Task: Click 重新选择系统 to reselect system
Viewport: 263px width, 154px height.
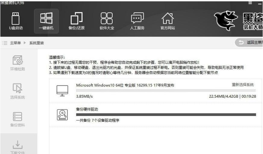Action: click(243, 85)
